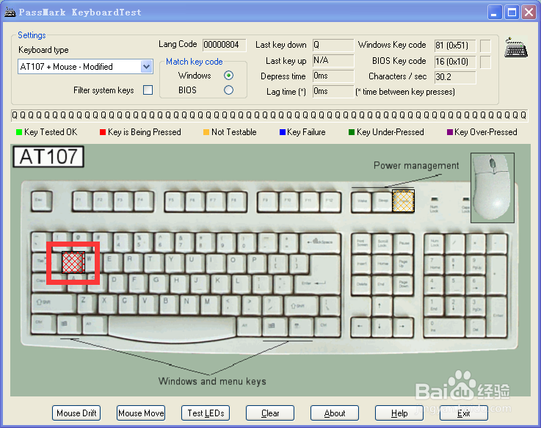
Task: Click the Lag time value field
Action: [x=333, y=92]
